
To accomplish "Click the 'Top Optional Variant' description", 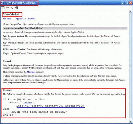I will click(62, 44).
